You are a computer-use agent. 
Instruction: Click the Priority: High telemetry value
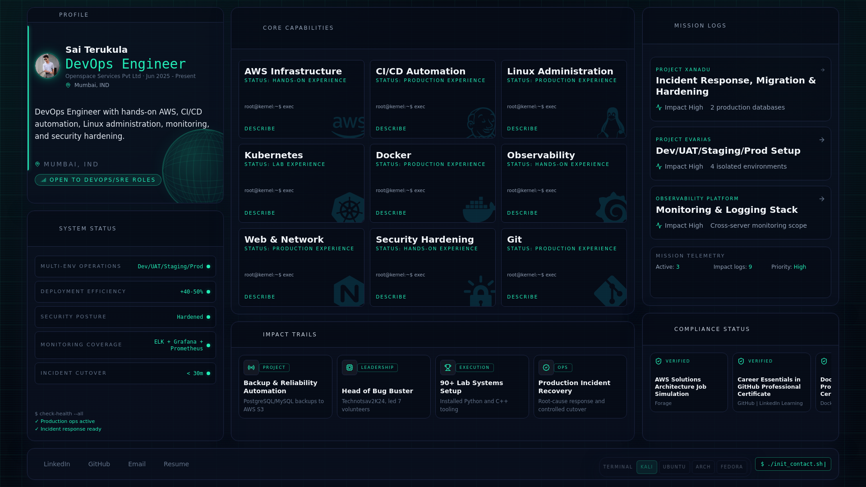click(789, 267)
